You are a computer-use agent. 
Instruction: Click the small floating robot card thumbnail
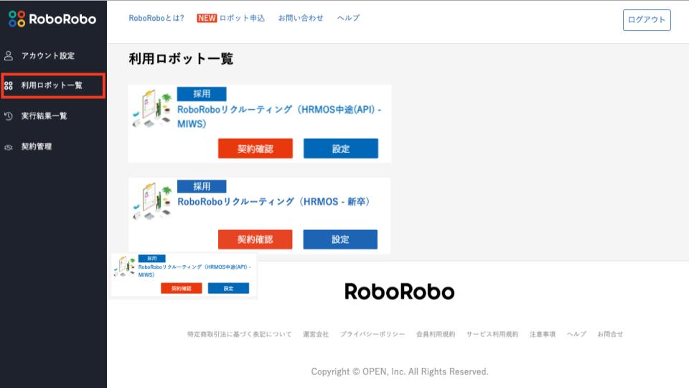184,276
